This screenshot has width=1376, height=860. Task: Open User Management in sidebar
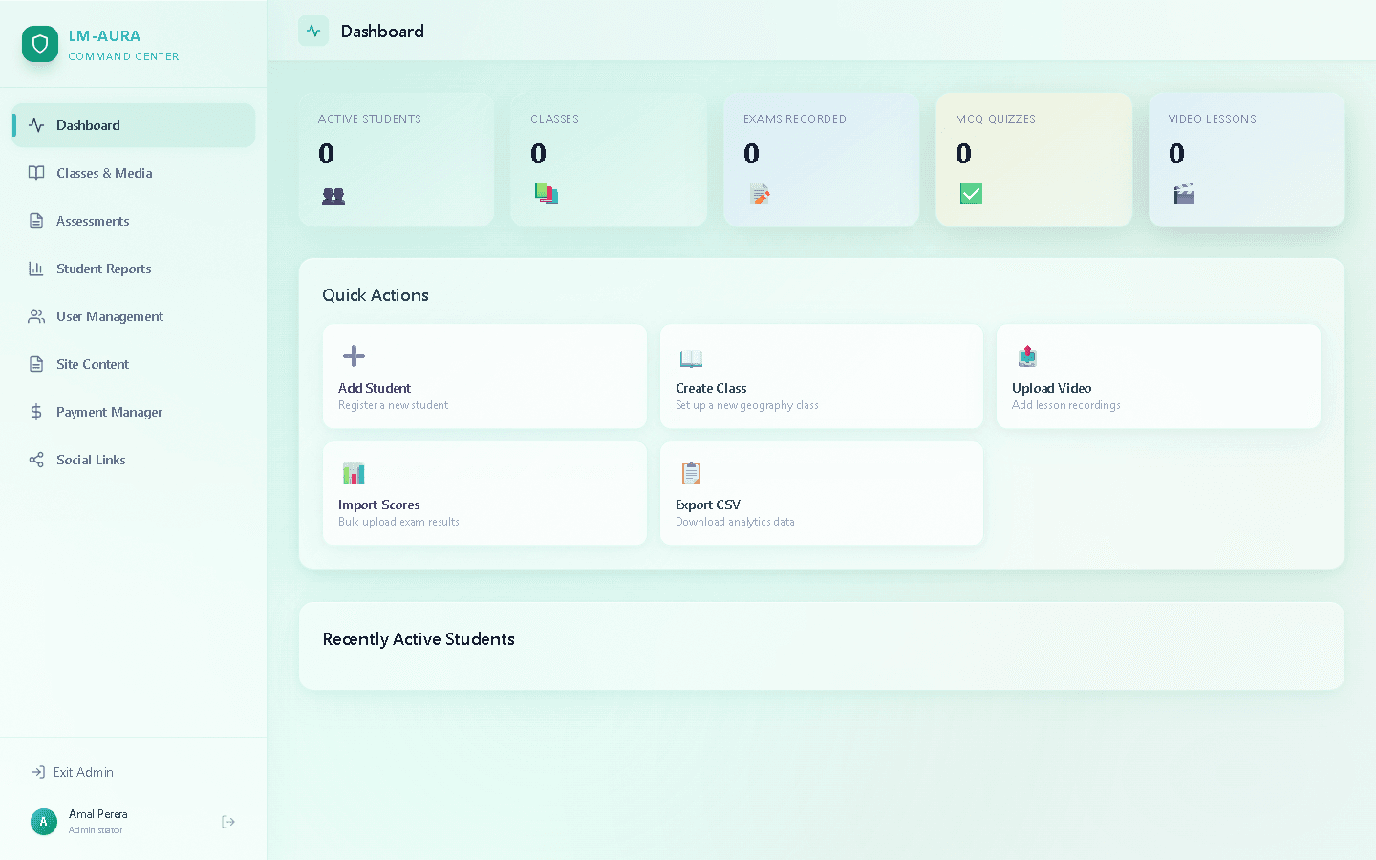coord(134,316)
